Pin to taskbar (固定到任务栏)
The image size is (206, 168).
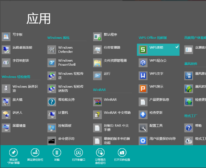click(35, 155)
